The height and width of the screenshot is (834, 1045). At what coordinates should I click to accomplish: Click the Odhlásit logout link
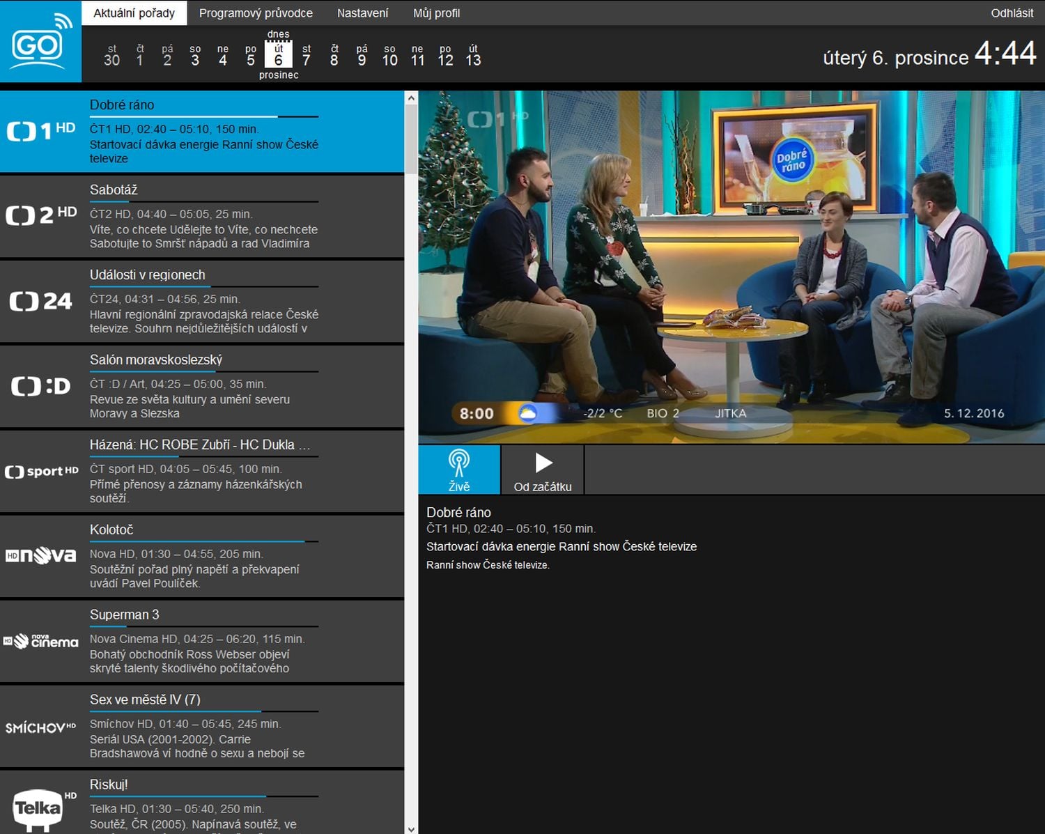tap(1012, 13)
